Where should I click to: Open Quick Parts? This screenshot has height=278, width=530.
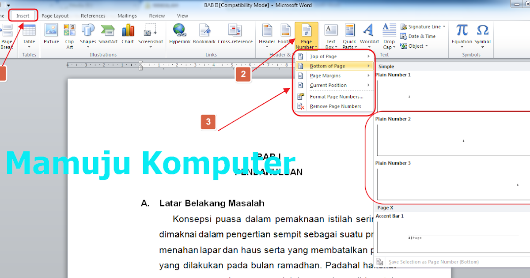pos(349,36)
